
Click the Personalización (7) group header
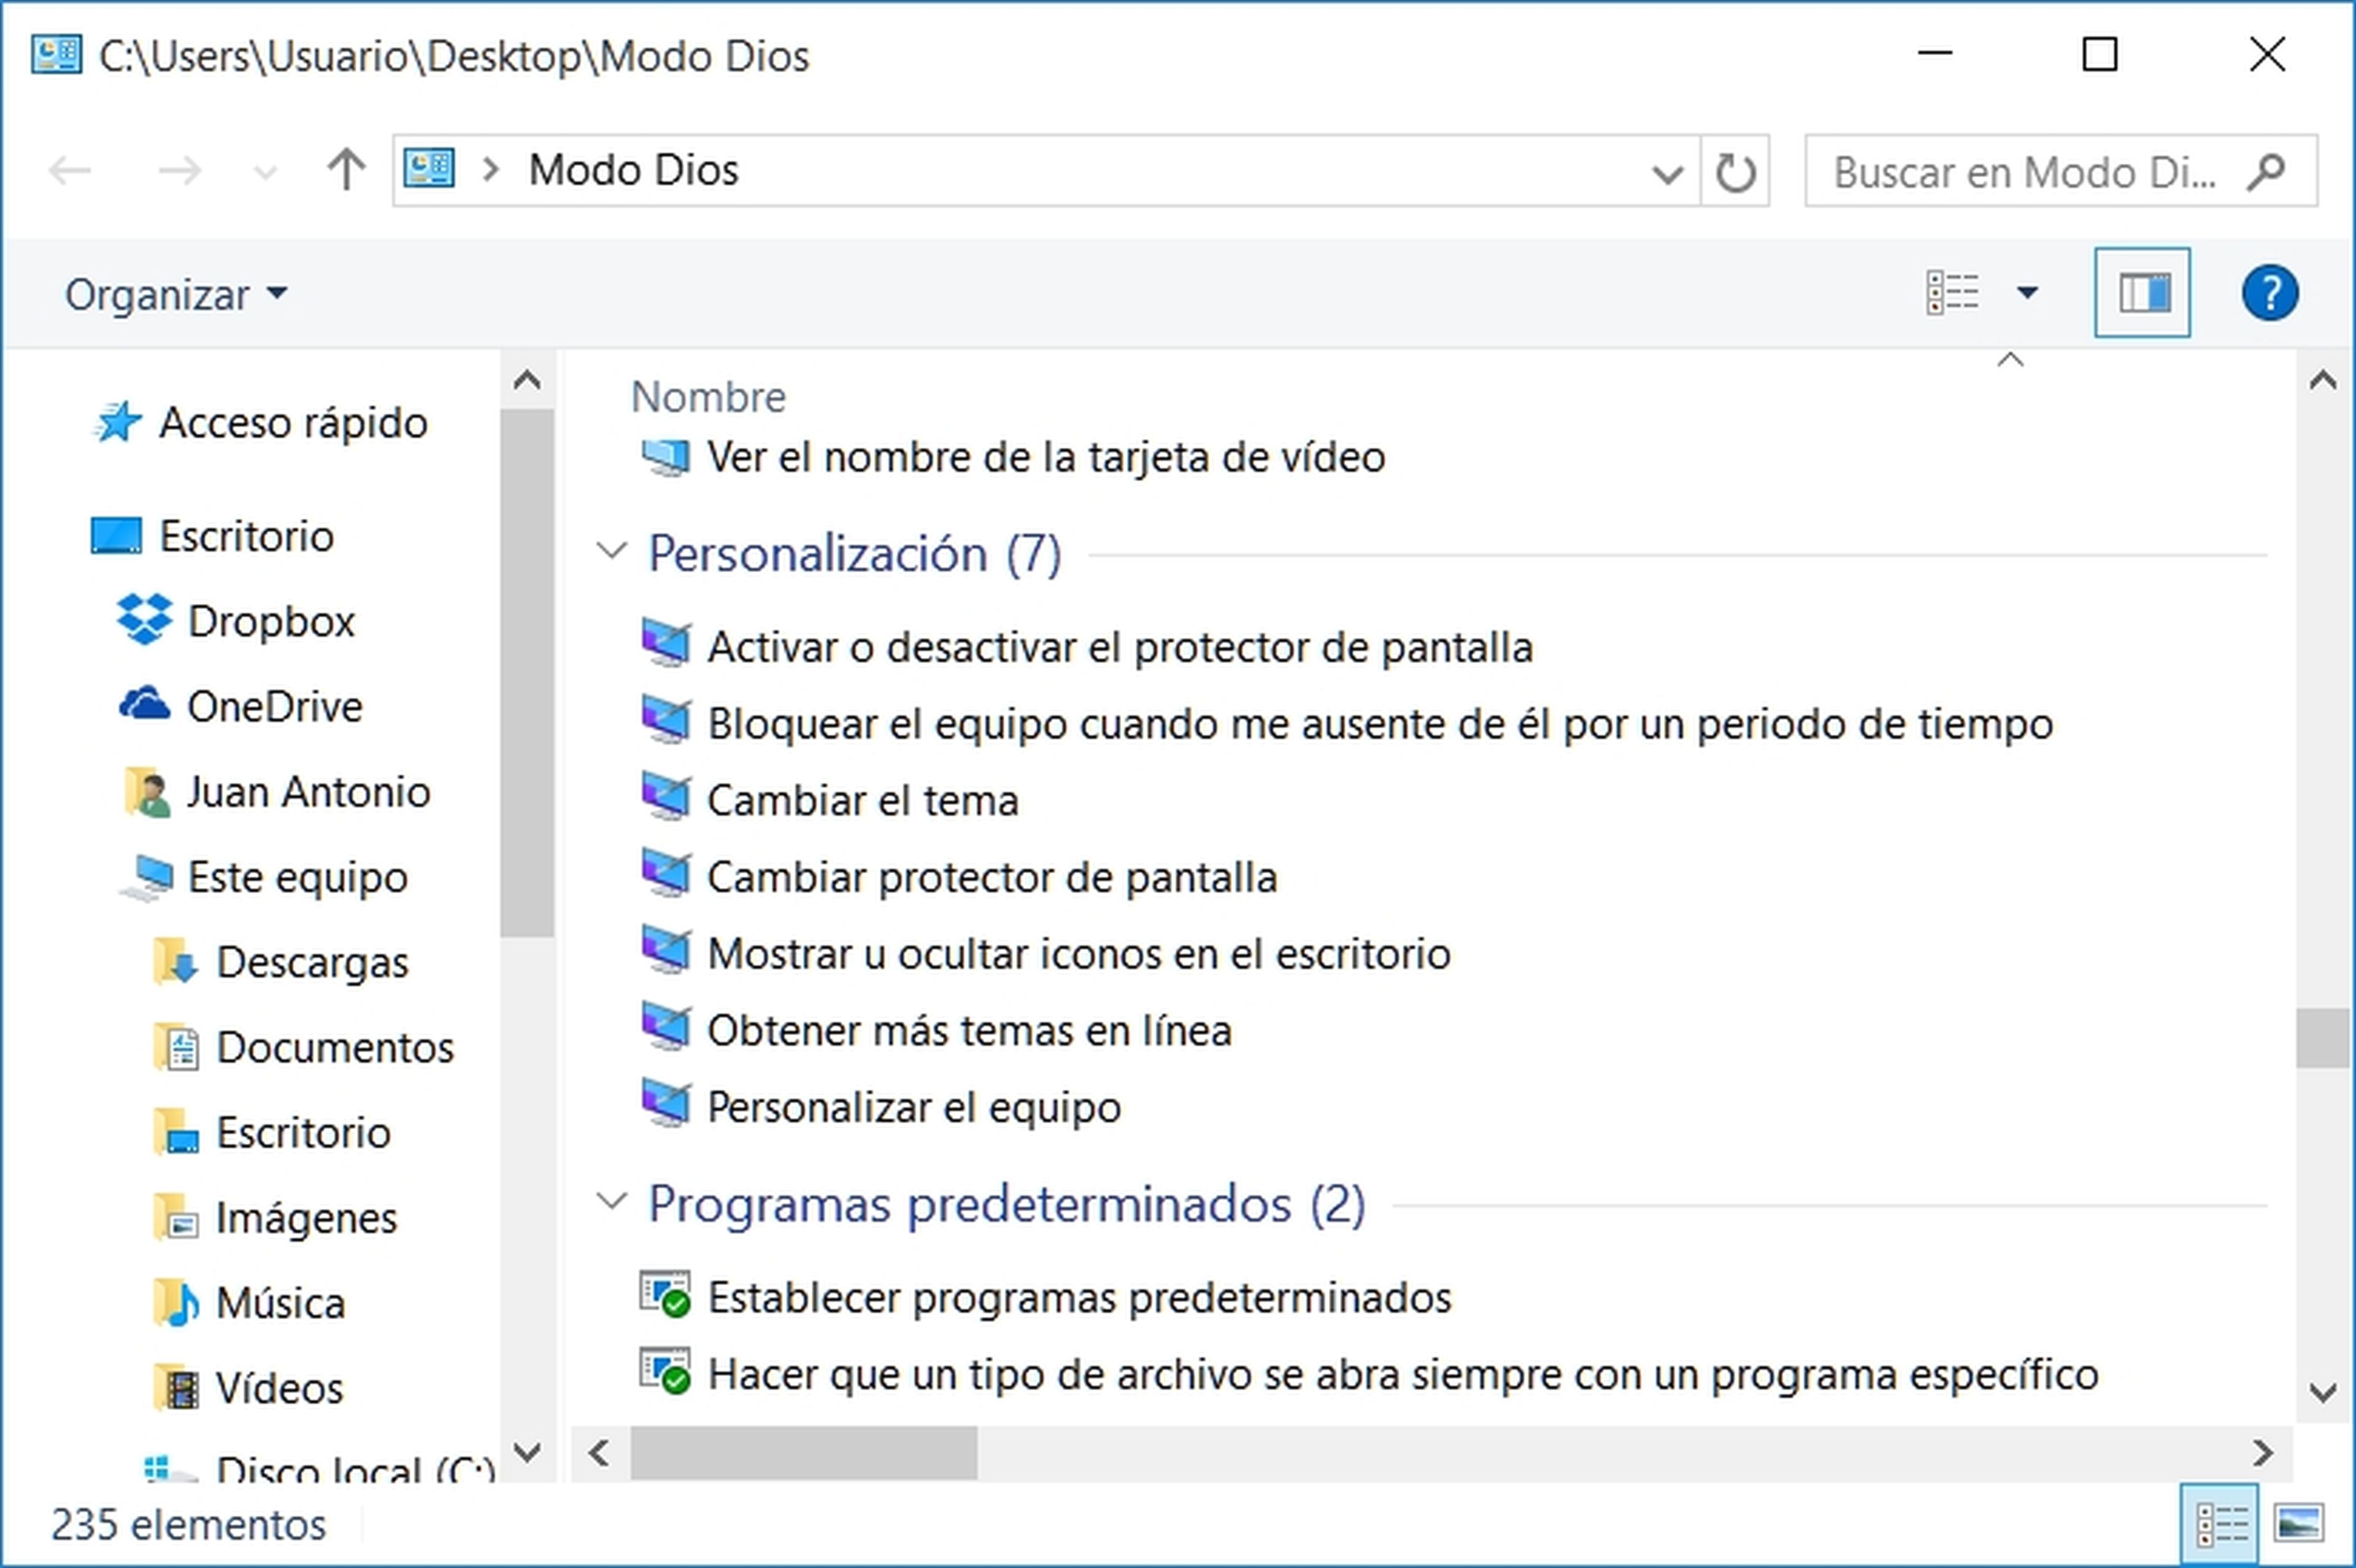[x=855, y=554]
